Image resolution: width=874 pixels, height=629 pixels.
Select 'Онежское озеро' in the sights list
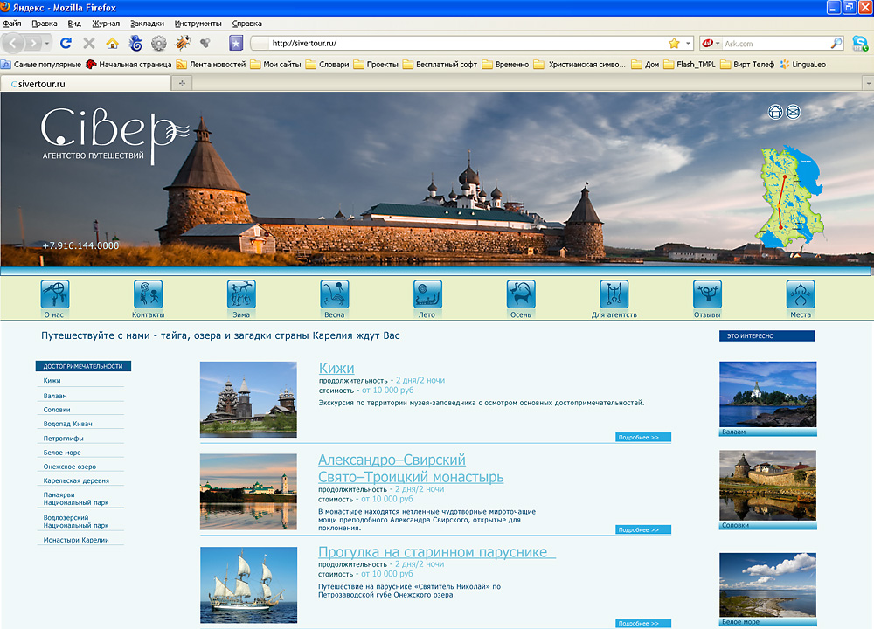(x=70, y=467)
